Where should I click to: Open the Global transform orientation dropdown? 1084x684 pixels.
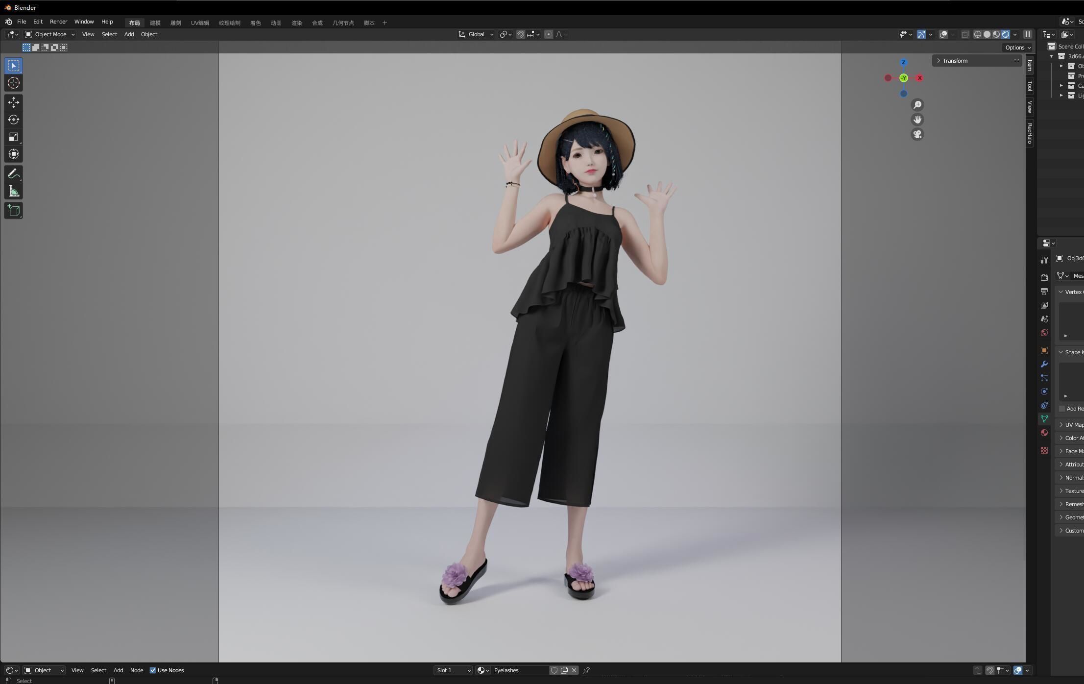(x=476, y=34)
